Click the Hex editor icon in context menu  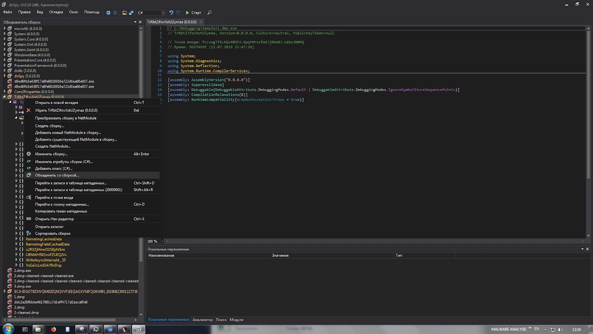point(29,219)
